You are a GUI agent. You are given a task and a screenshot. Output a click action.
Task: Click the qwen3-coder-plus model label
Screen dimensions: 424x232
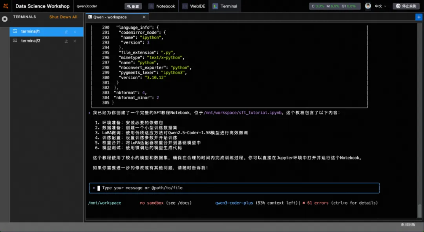coord(234,203)
